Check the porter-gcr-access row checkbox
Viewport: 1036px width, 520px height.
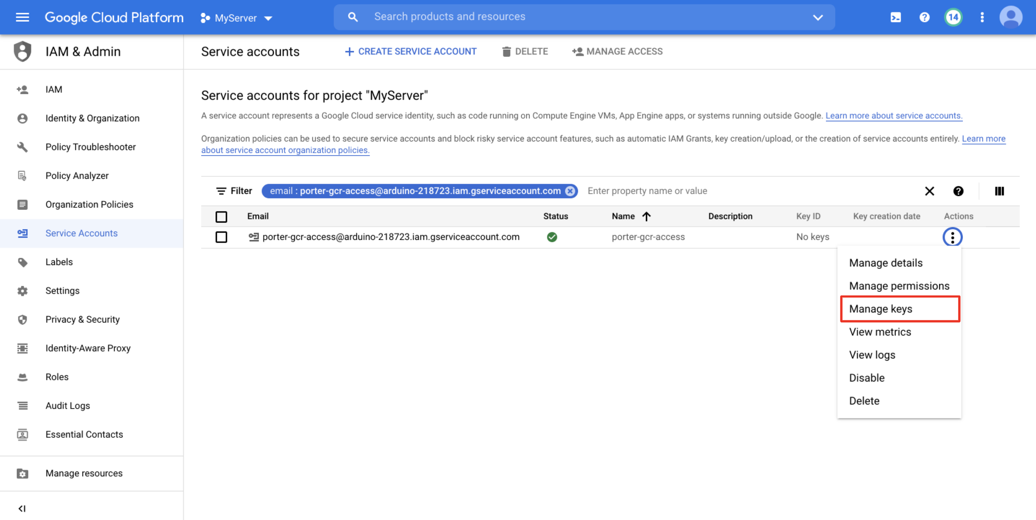pyautogui.click(x=221, y=237)
